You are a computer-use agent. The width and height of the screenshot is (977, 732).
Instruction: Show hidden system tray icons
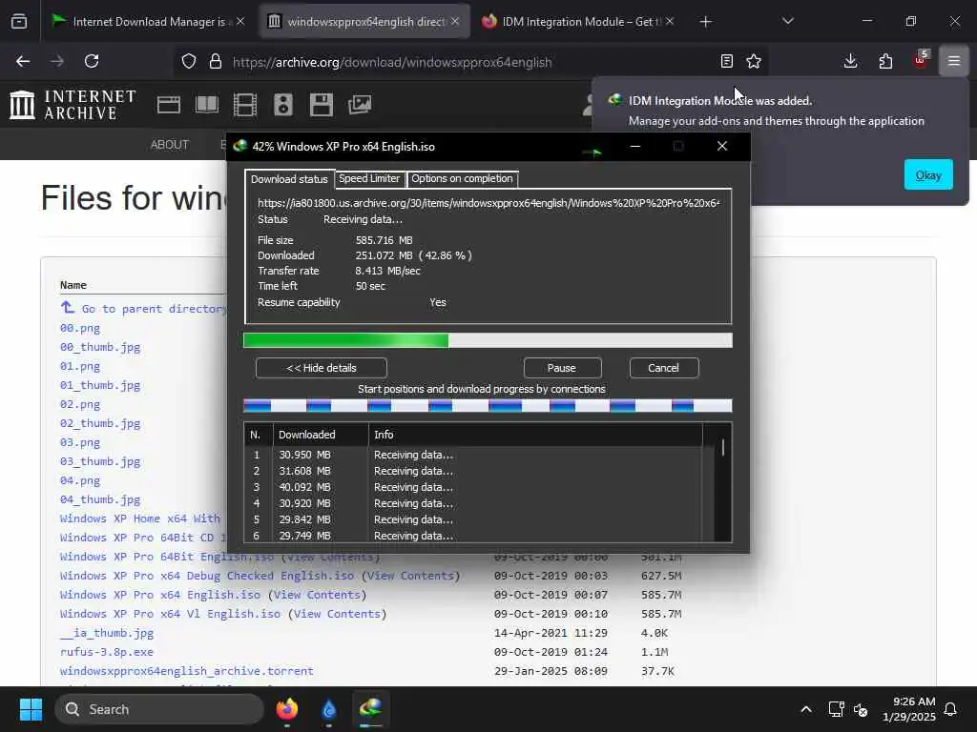coord(805,709)
